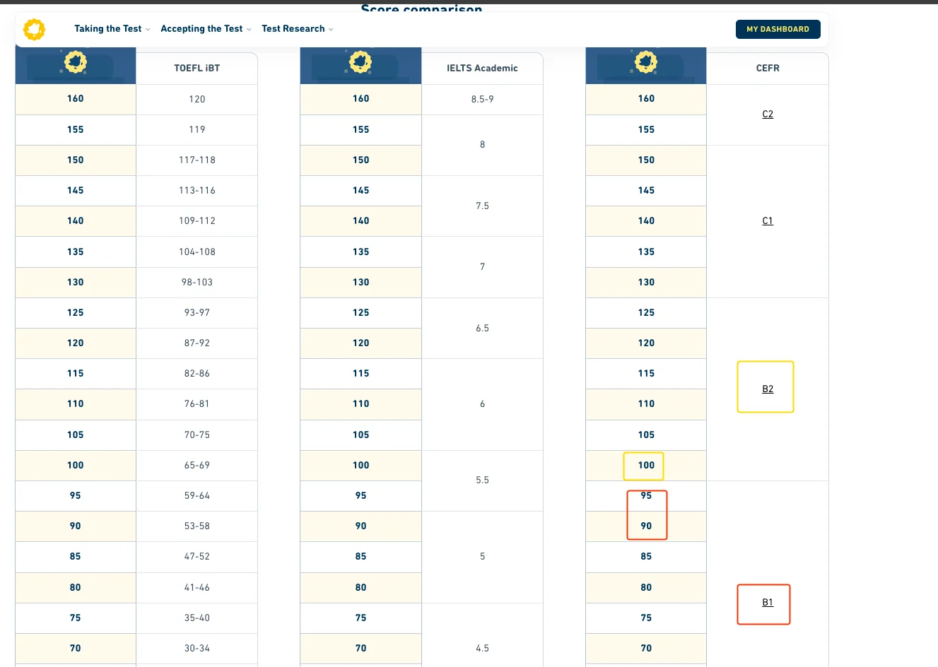Click the highlighted B2 link
938x667 pixels.
coord(768,389)
